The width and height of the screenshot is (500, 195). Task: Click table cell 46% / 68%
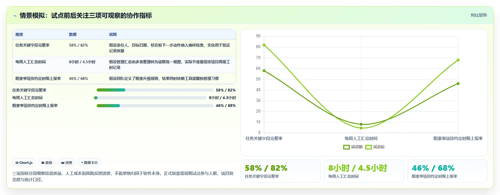coord(78,79)
